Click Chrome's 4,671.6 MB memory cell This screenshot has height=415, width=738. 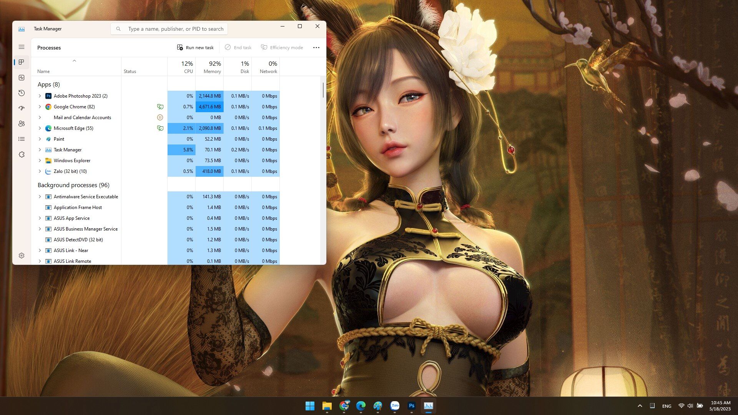(x=209, y=107)
